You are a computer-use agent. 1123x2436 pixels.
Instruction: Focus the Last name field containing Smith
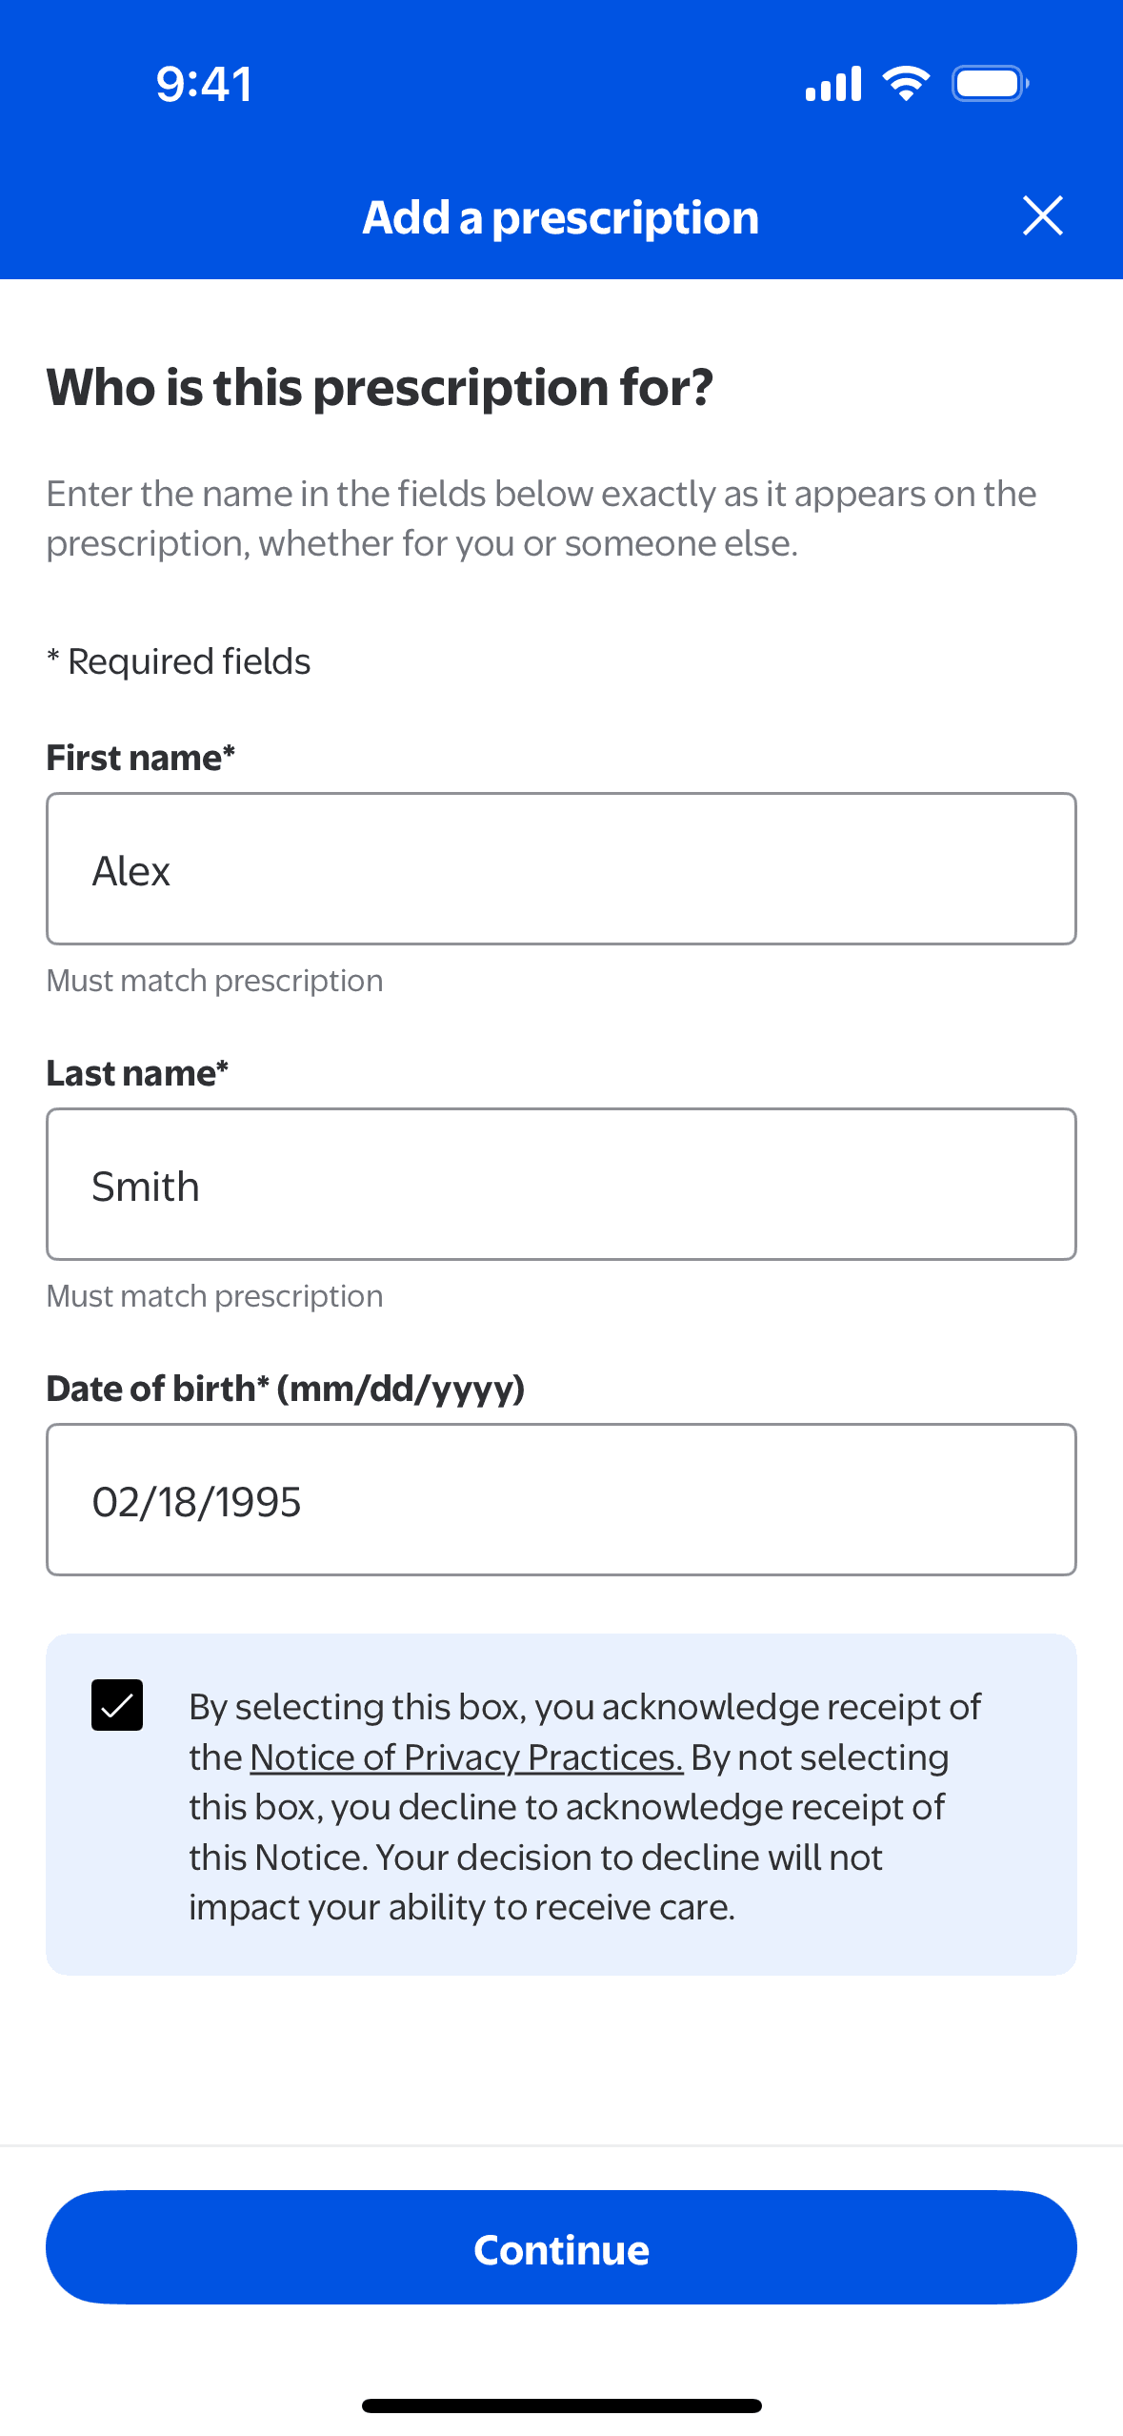coord(561,1185)
